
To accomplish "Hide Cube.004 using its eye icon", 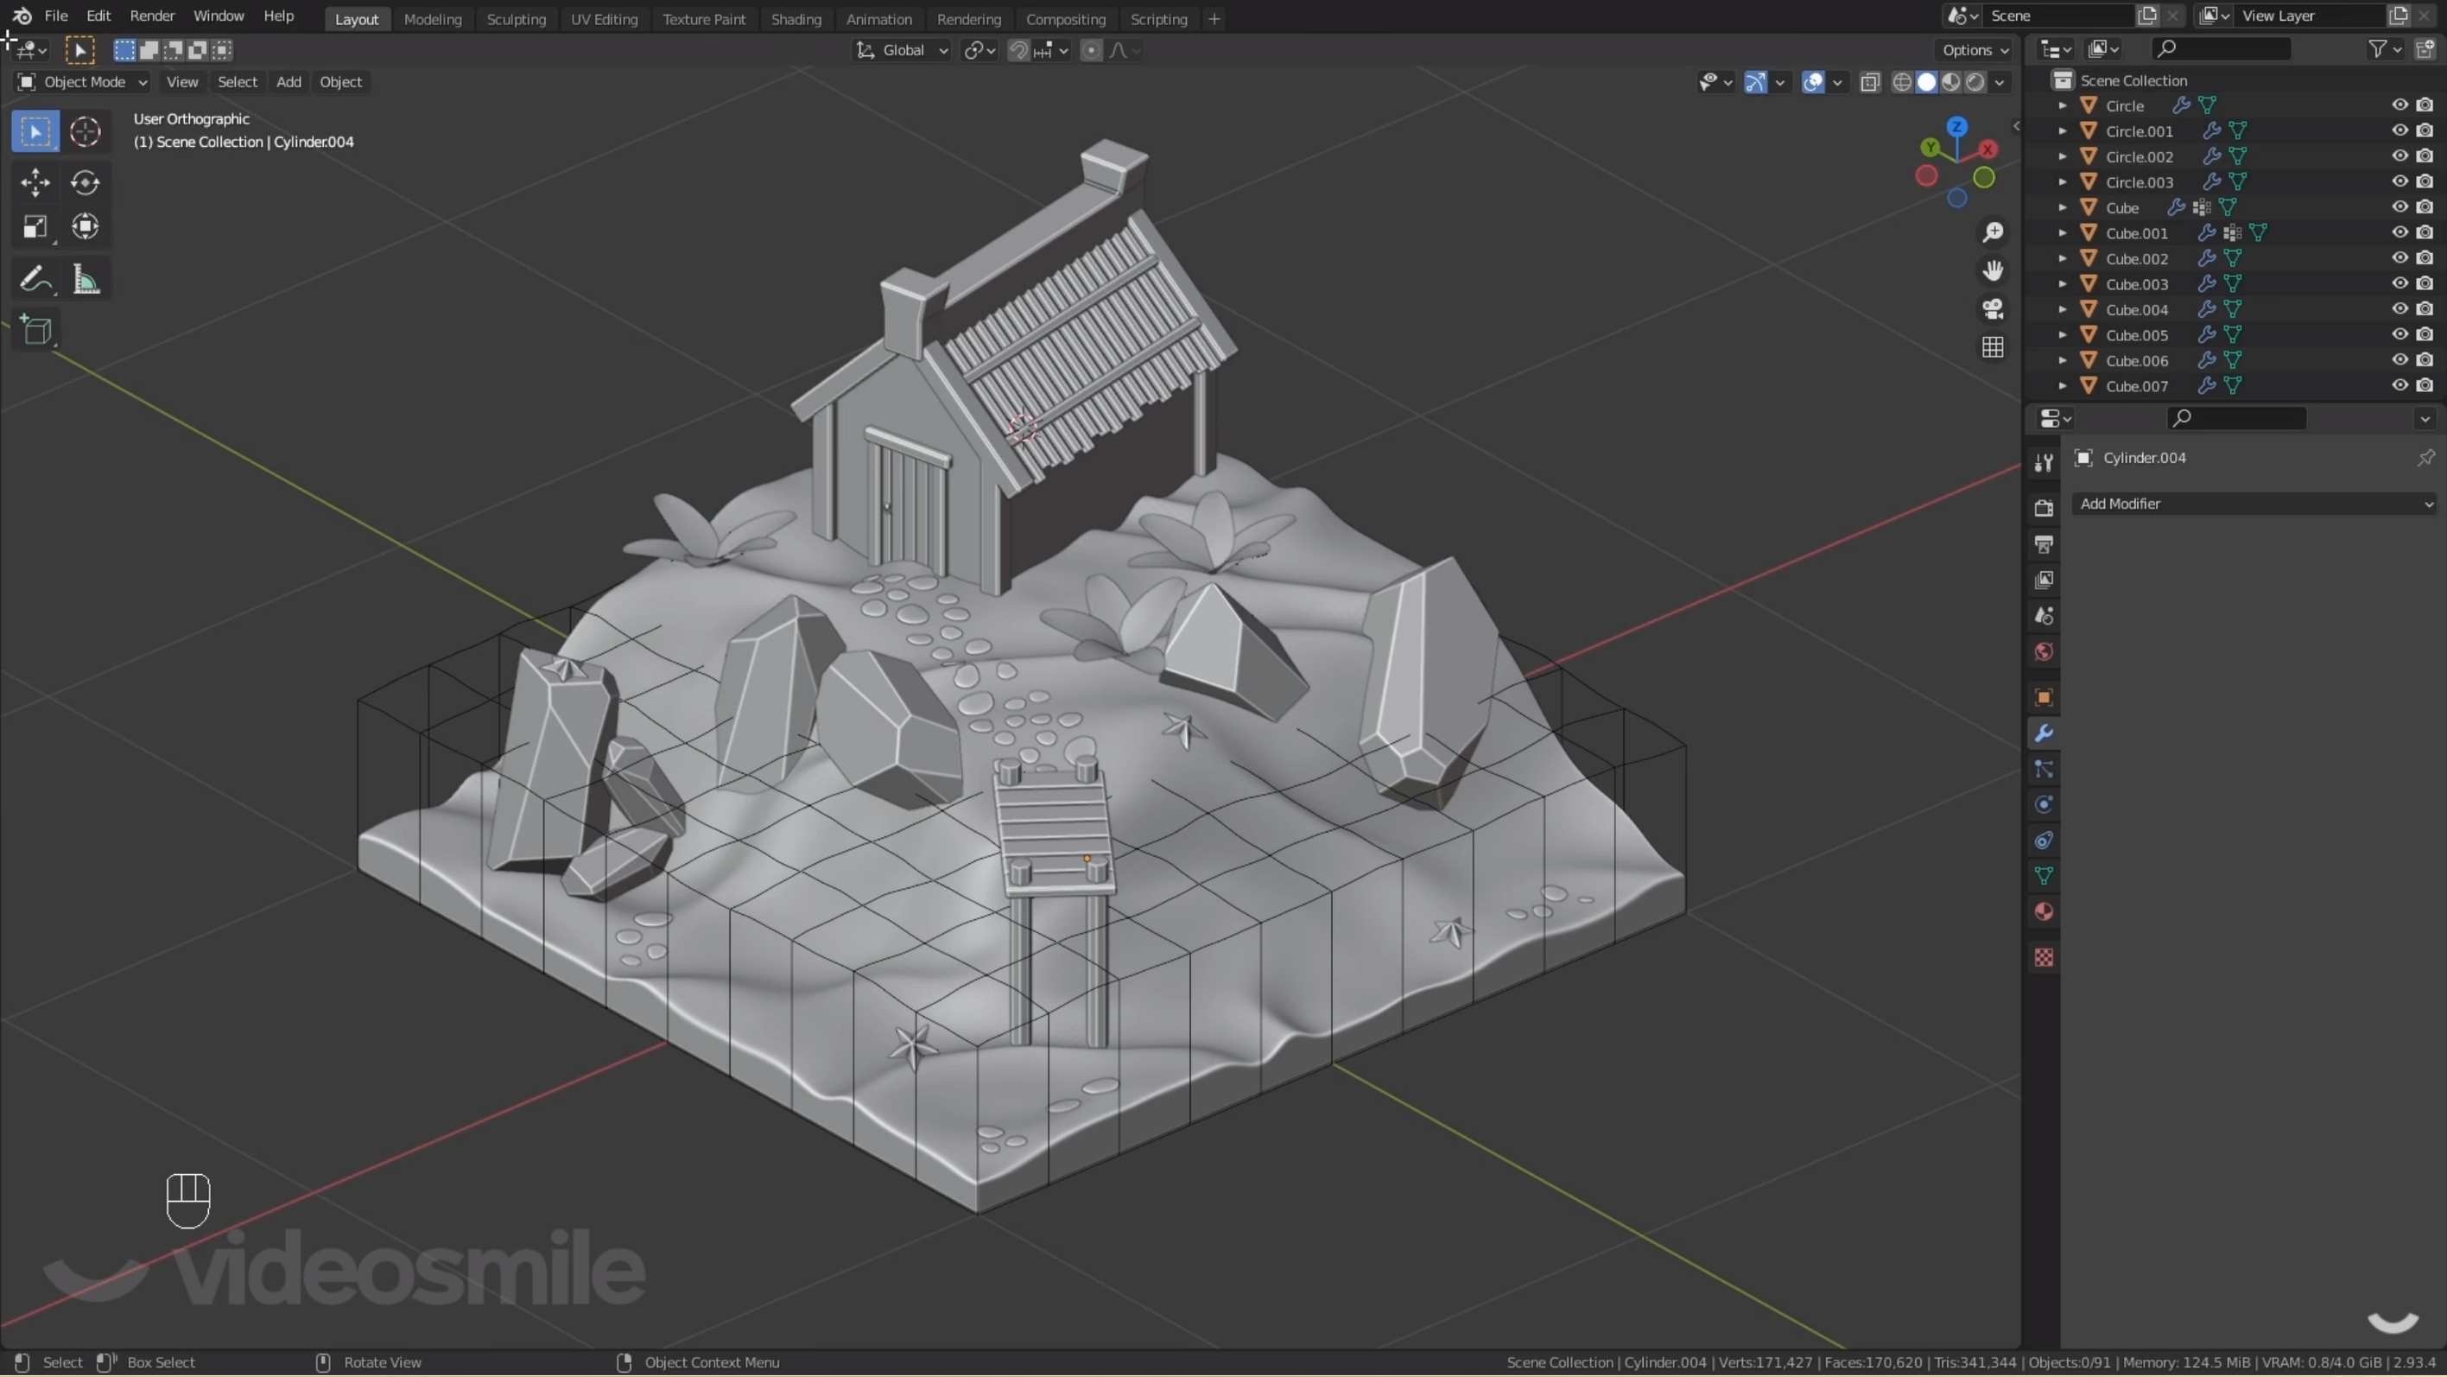I will 2399,309.
